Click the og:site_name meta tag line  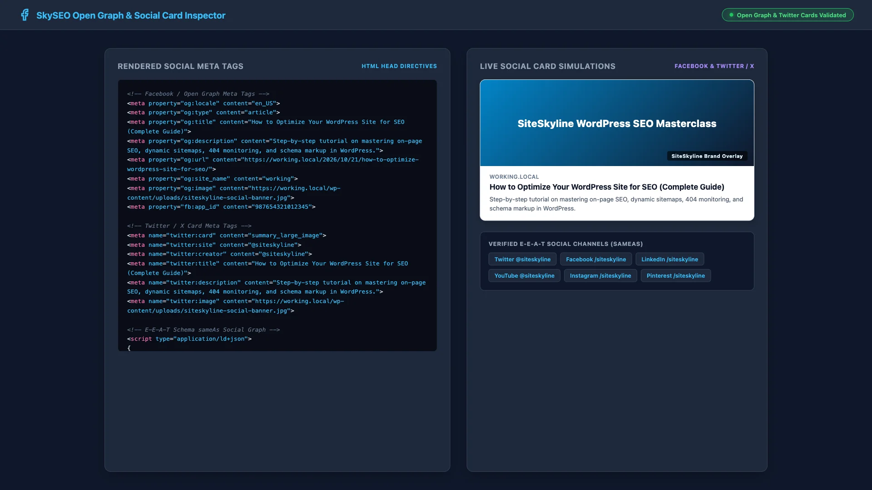point(213,179)
